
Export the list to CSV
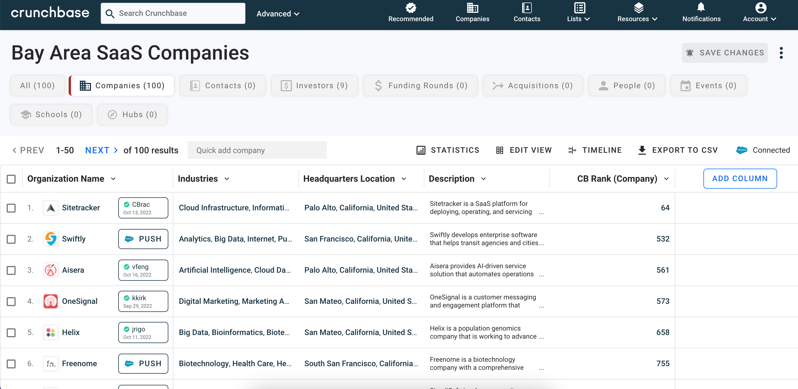click(x=678, y=150)
